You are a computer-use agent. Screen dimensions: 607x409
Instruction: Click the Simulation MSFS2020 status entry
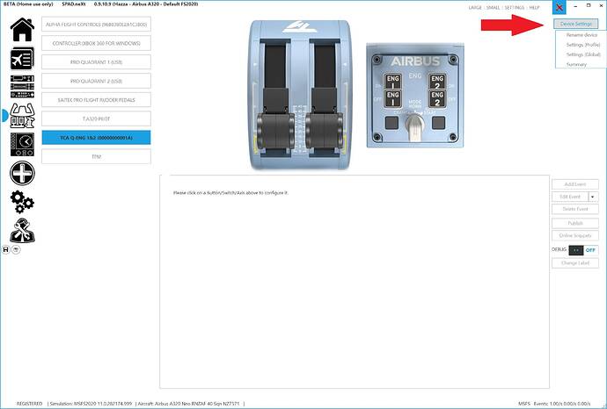(x=91, y=404)
